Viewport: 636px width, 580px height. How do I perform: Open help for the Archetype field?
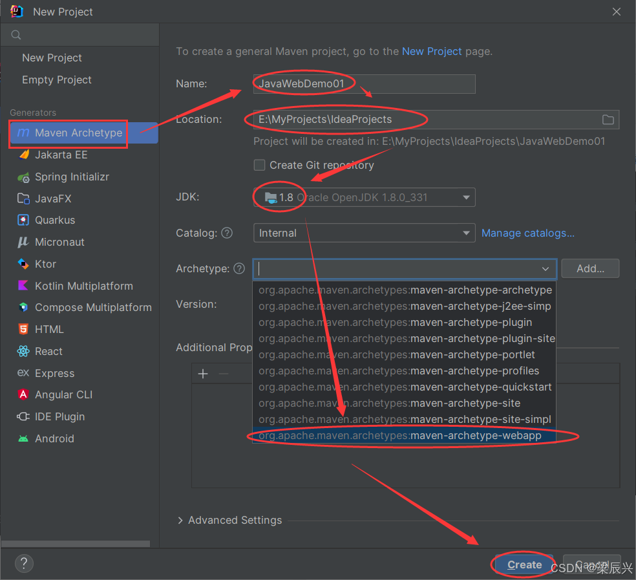pos(239,269)
